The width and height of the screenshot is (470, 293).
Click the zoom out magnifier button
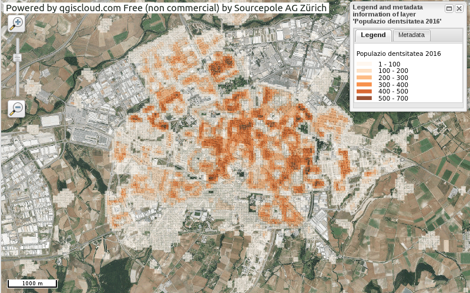[x=16, y=109]
